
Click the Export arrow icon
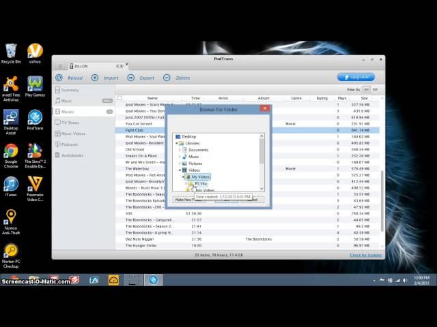(x=130, y=78)
